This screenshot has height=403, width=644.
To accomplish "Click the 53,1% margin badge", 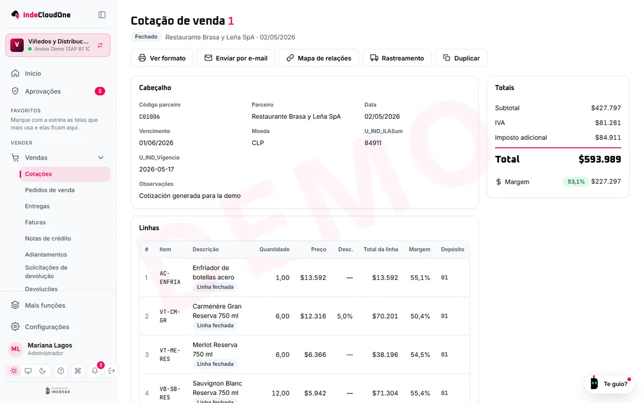I will click(x=575, y=182).
